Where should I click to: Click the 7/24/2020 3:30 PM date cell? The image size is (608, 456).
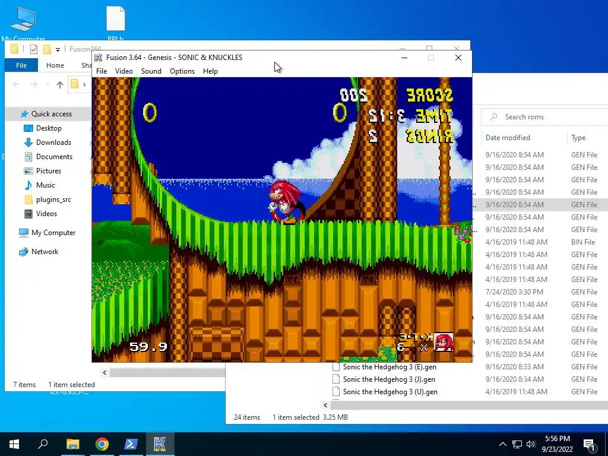pos(514,292)
